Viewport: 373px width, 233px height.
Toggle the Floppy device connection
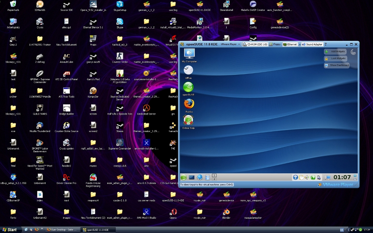click(275, 44)
